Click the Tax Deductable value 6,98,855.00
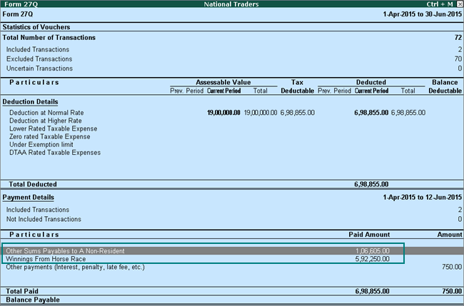Viewport: 464px width, 306px height. 298,113
